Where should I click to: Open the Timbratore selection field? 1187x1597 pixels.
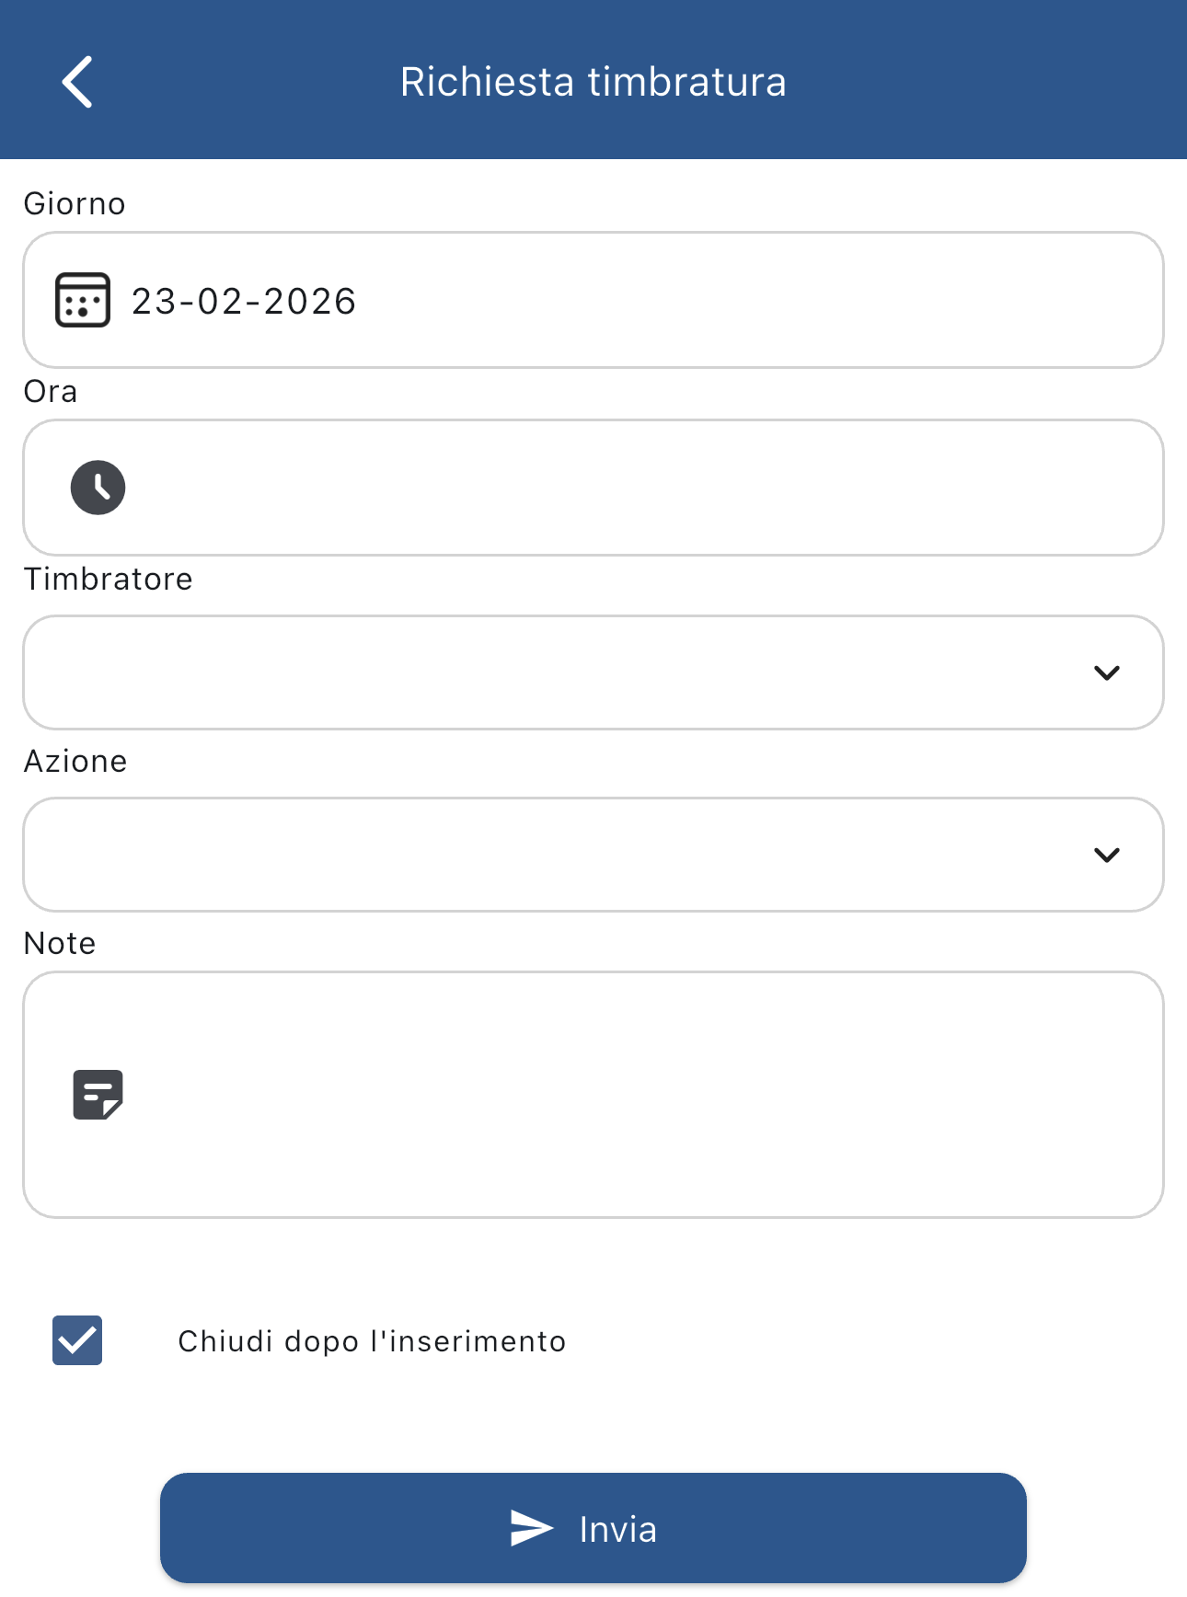click(552, 672)
